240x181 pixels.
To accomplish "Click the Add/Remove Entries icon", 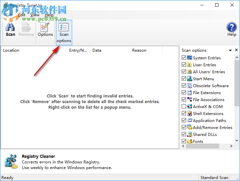I will [189, 127].
